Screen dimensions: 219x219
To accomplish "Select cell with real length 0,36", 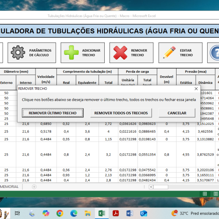I will (66, 170).
